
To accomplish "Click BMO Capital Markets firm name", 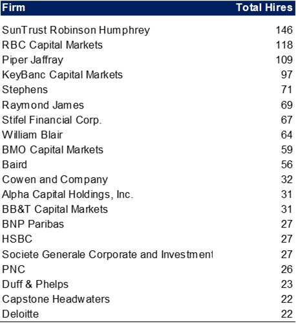I will coord(52,150).
